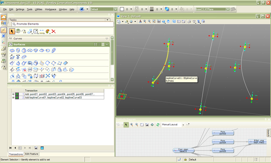This screenshot has height=163, width=271.
Task: Click the Search side tab in Symbolic Diagram
Action: tap(268, 133)
